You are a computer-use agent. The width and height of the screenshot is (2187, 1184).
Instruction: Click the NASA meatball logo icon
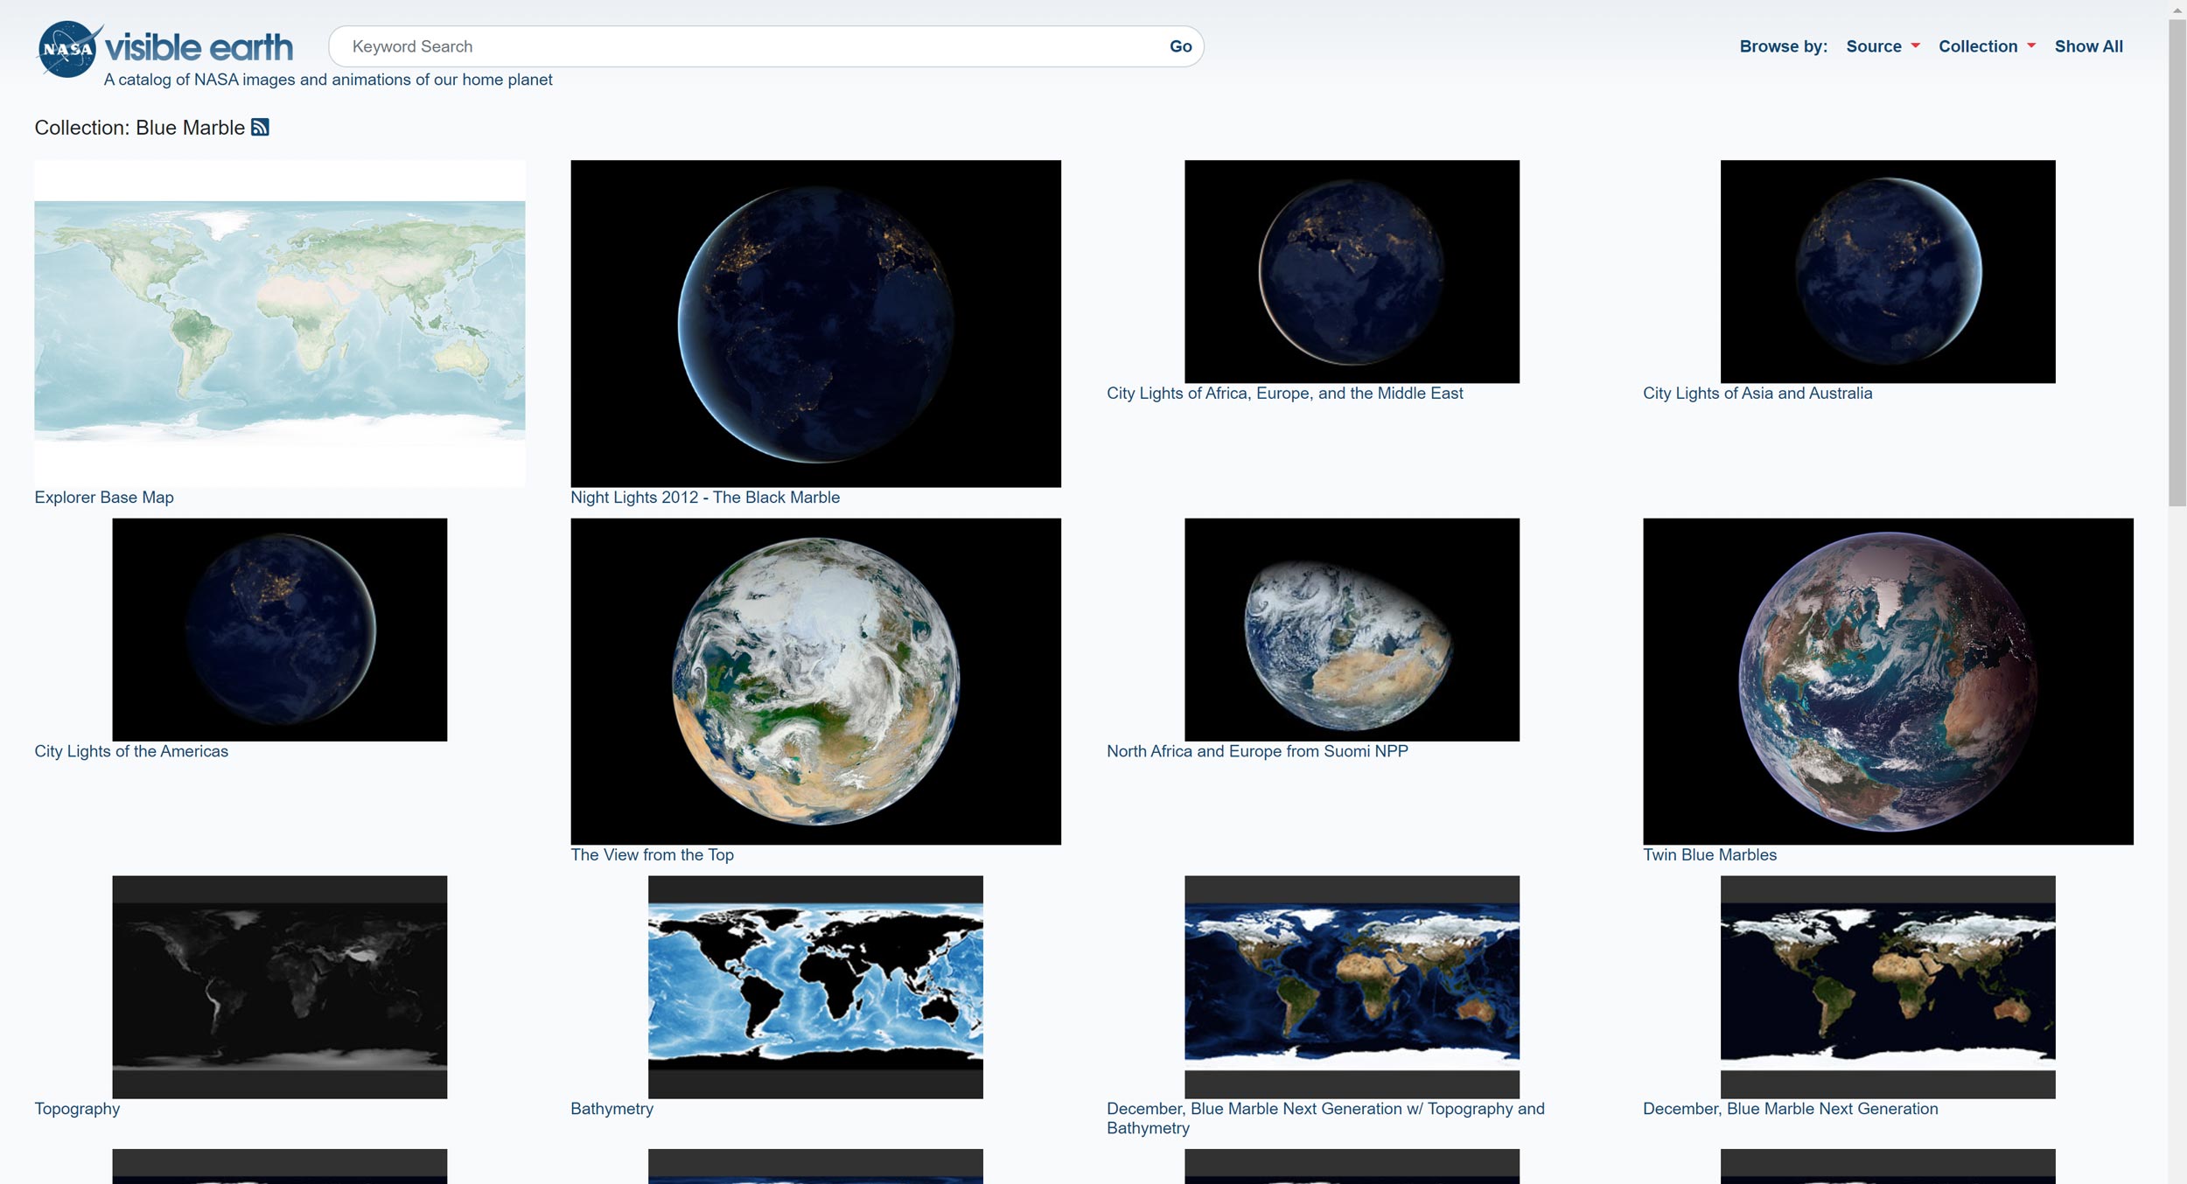(x=67, y=49)
